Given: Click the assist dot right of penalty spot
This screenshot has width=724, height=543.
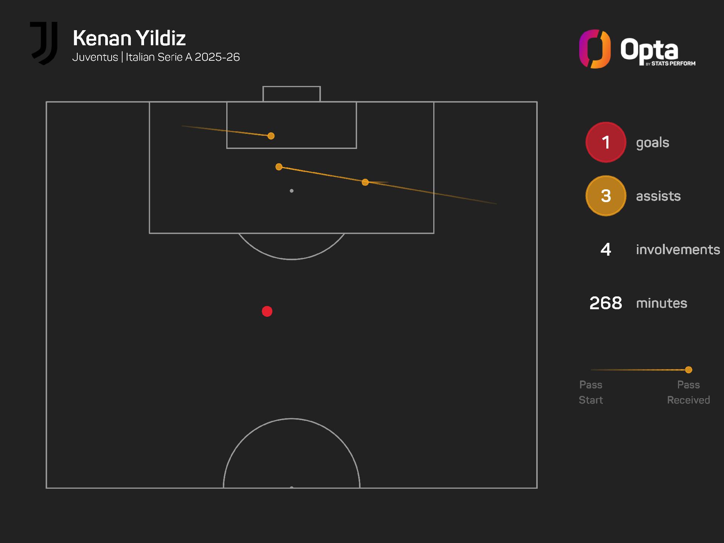Looking at the screenshot, I should (365, 183).
